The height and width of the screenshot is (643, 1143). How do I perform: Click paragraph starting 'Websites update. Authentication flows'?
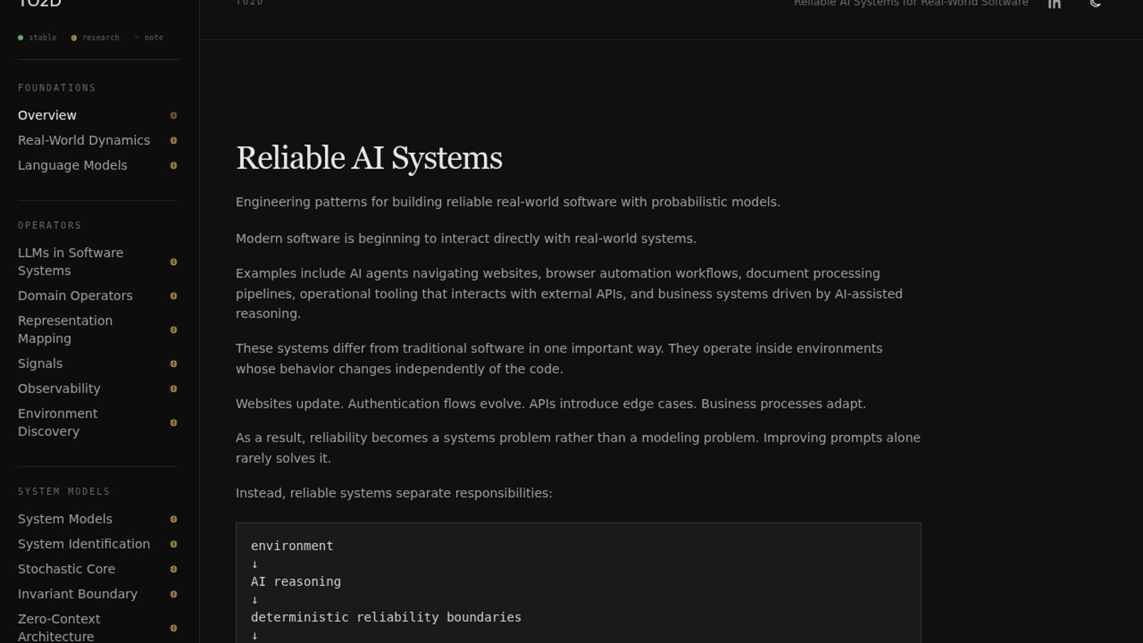click(551, 404)
